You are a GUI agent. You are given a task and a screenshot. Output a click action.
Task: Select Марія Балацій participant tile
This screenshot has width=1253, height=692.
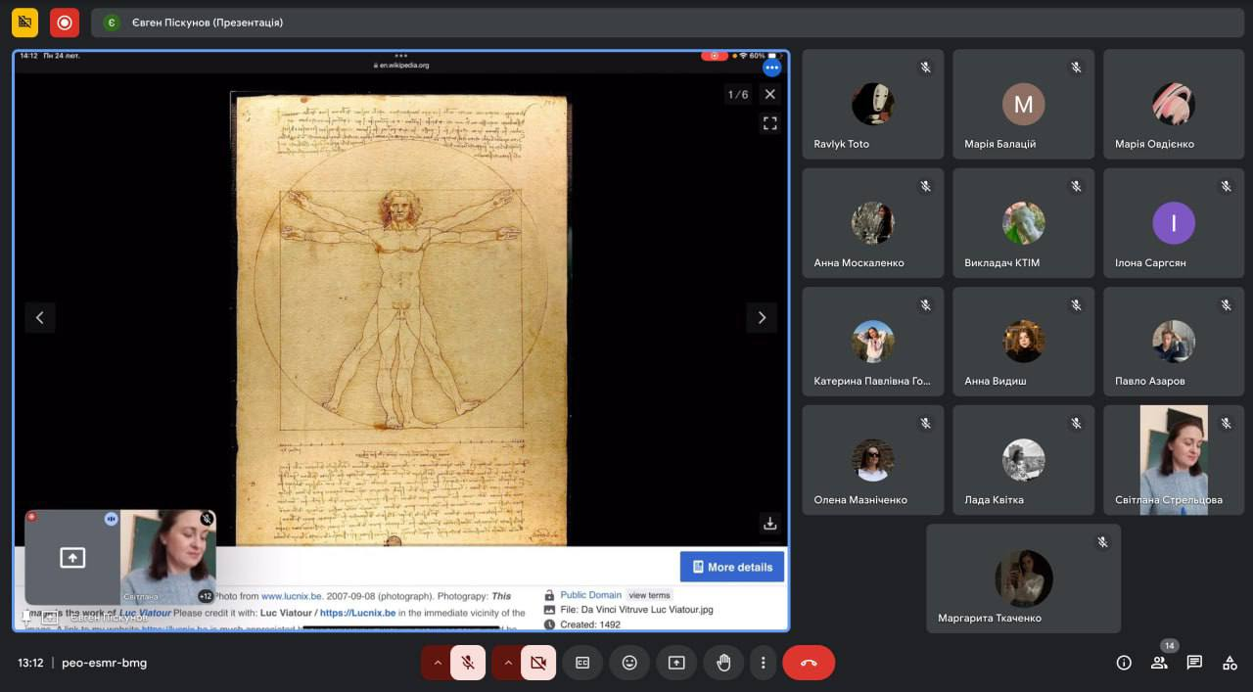pyautogui.click(x=1024, y=104)
